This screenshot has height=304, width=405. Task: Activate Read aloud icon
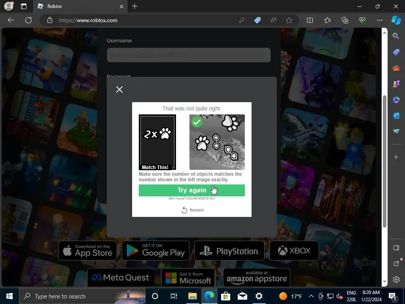coord(273,20)
